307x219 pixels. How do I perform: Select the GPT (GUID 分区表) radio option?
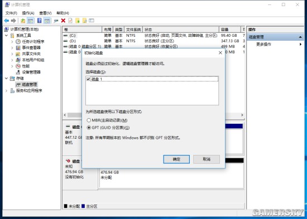(89, 128)
